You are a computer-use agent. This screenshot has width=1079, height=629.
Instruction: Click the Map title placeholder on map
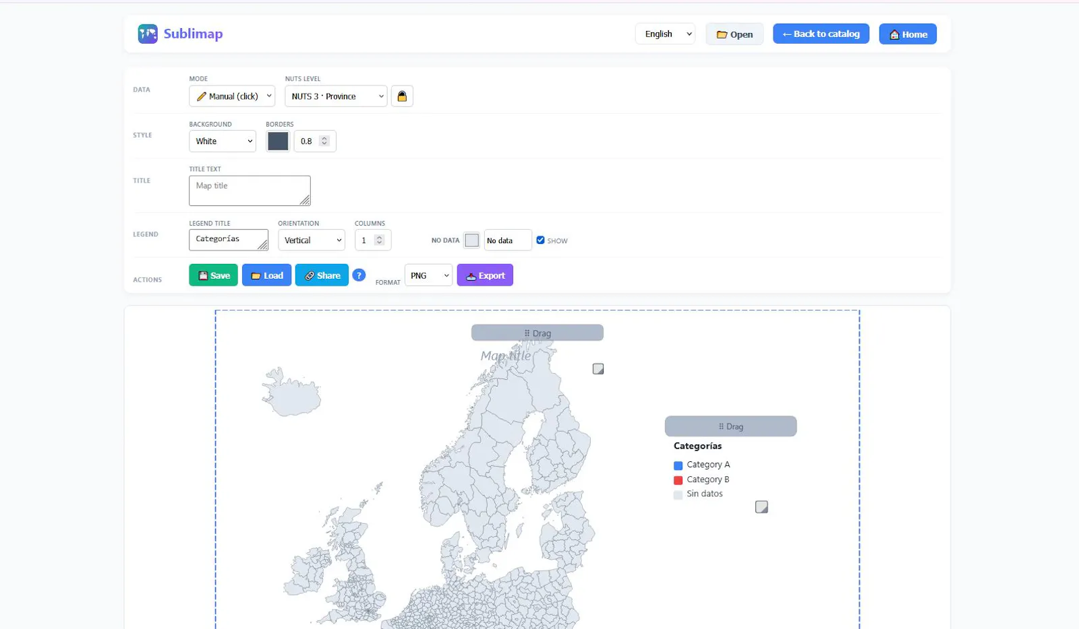[x=506, y=356]
